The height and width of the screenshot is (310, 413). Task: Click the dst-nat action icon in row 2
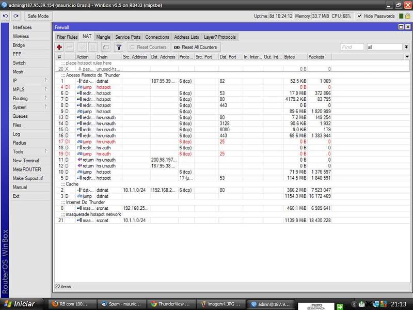[x=80, y=190]
